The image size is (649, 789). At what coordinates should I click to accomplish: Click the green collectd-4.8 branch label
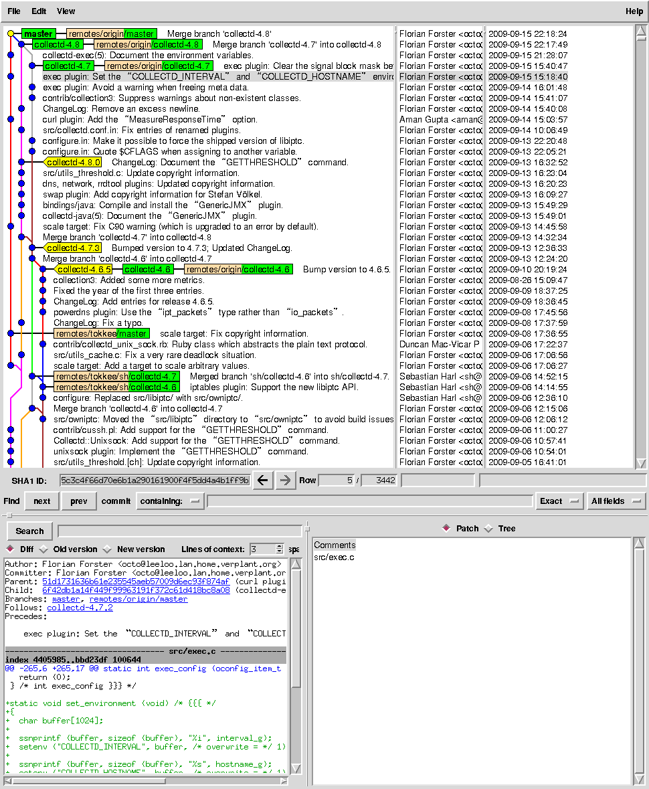pyautogui.click(x=57, y=44)
